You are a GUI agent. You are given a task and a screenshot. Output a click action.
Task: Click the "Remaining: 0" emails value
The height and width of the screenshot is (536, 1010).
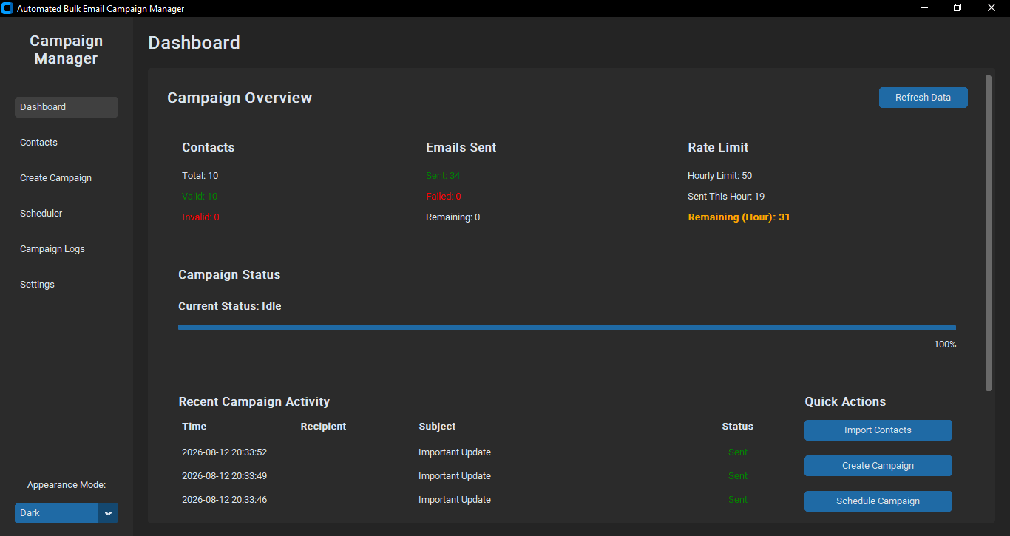coord(453,217)
